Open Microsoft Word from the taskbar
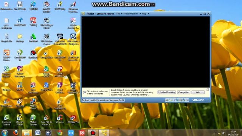The height and width of the screenshot is (136, 242). 38,133
